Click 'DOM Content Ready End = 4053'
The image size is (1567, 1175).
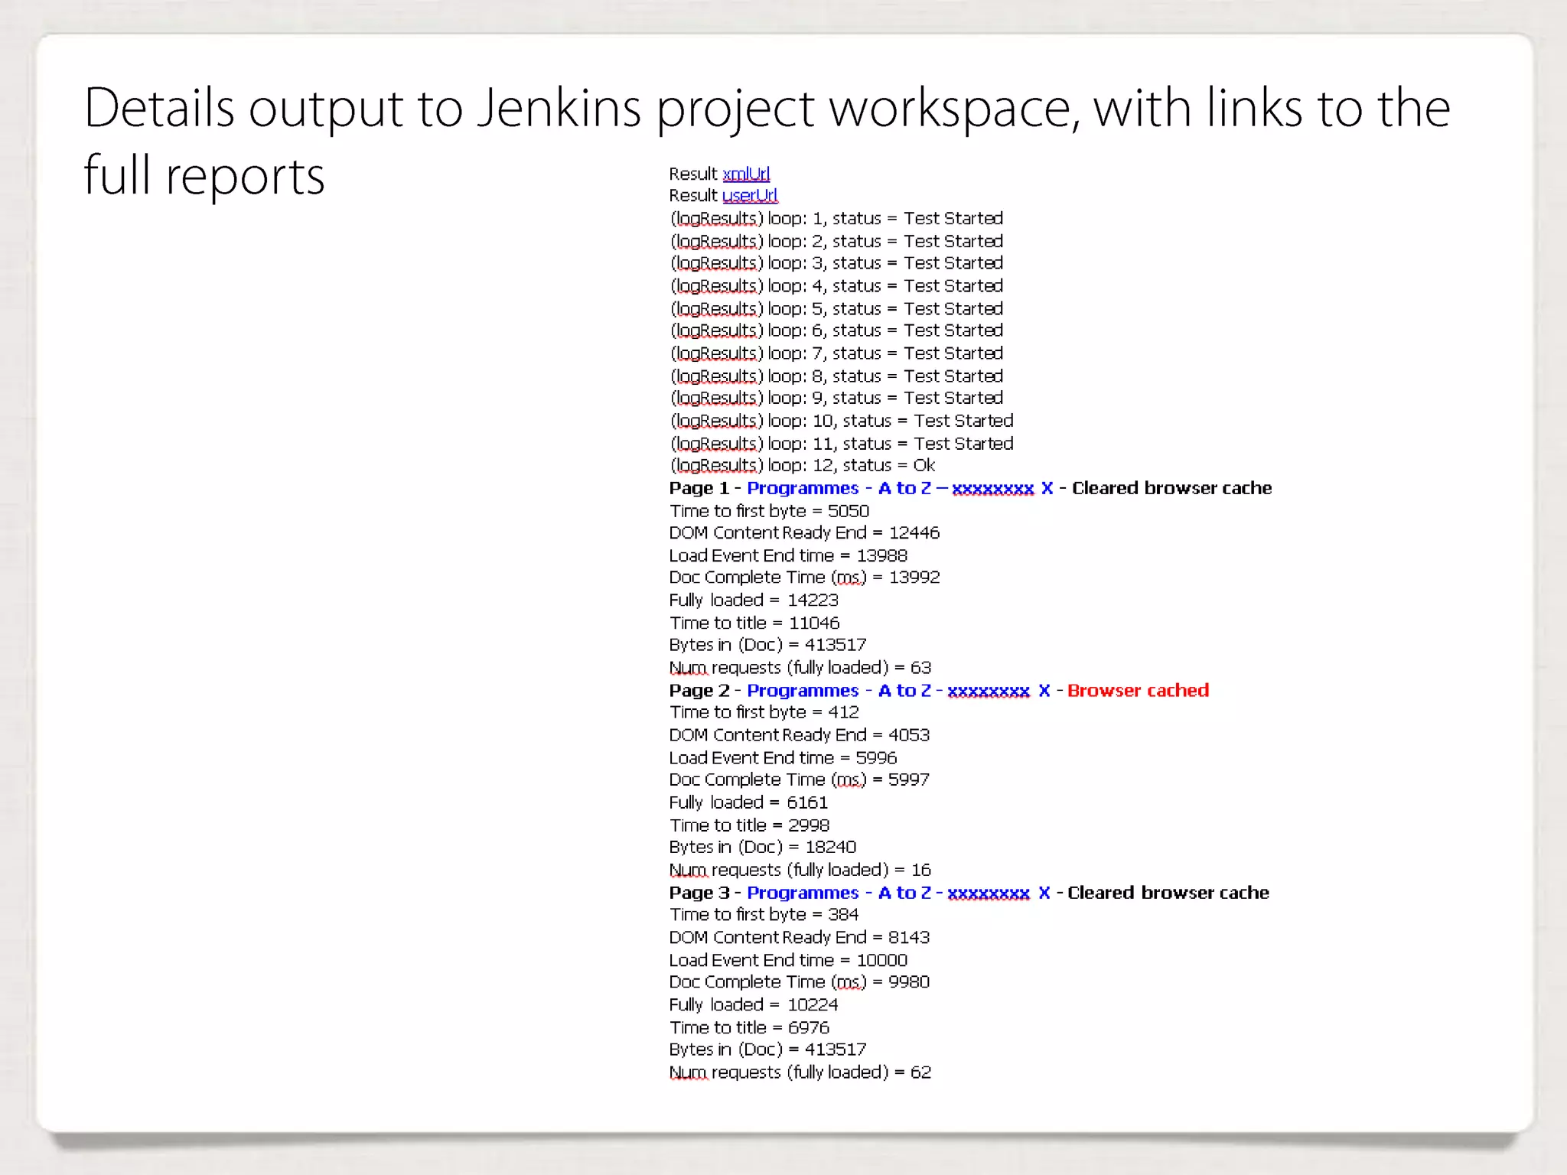(800, 735)
